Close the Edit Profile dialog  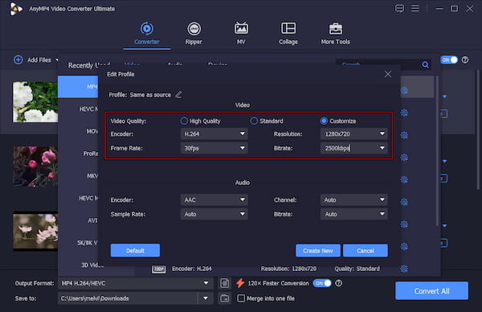[388, 74]
